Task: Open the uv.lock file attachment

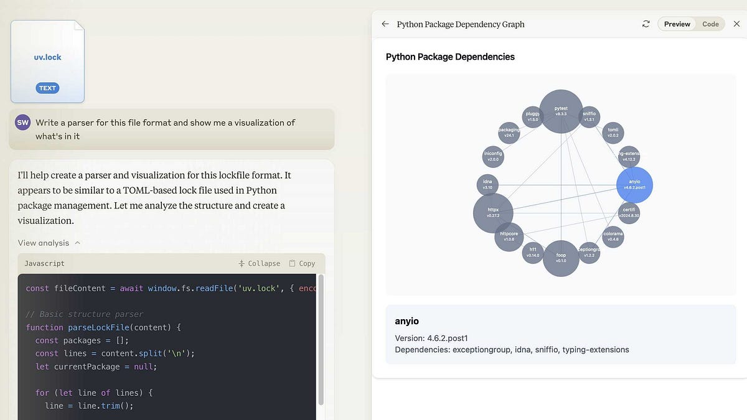Action: (48, 62)
